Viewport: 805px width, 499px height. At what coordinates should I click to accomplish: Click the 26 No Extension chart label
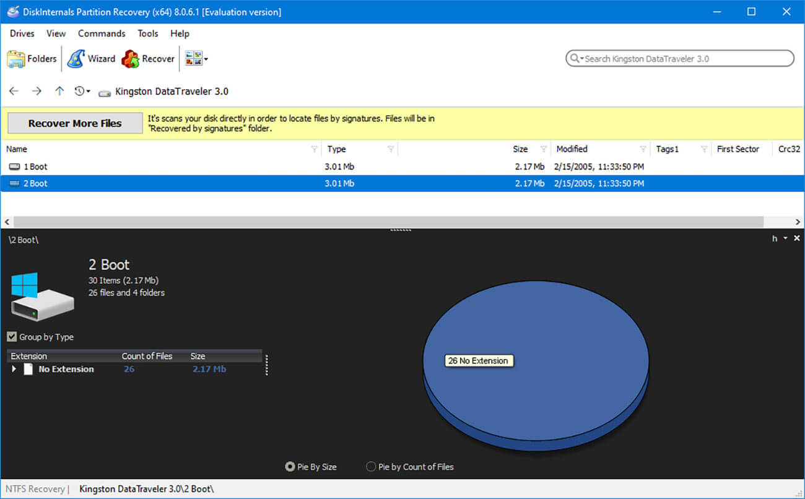pos(479,361)
